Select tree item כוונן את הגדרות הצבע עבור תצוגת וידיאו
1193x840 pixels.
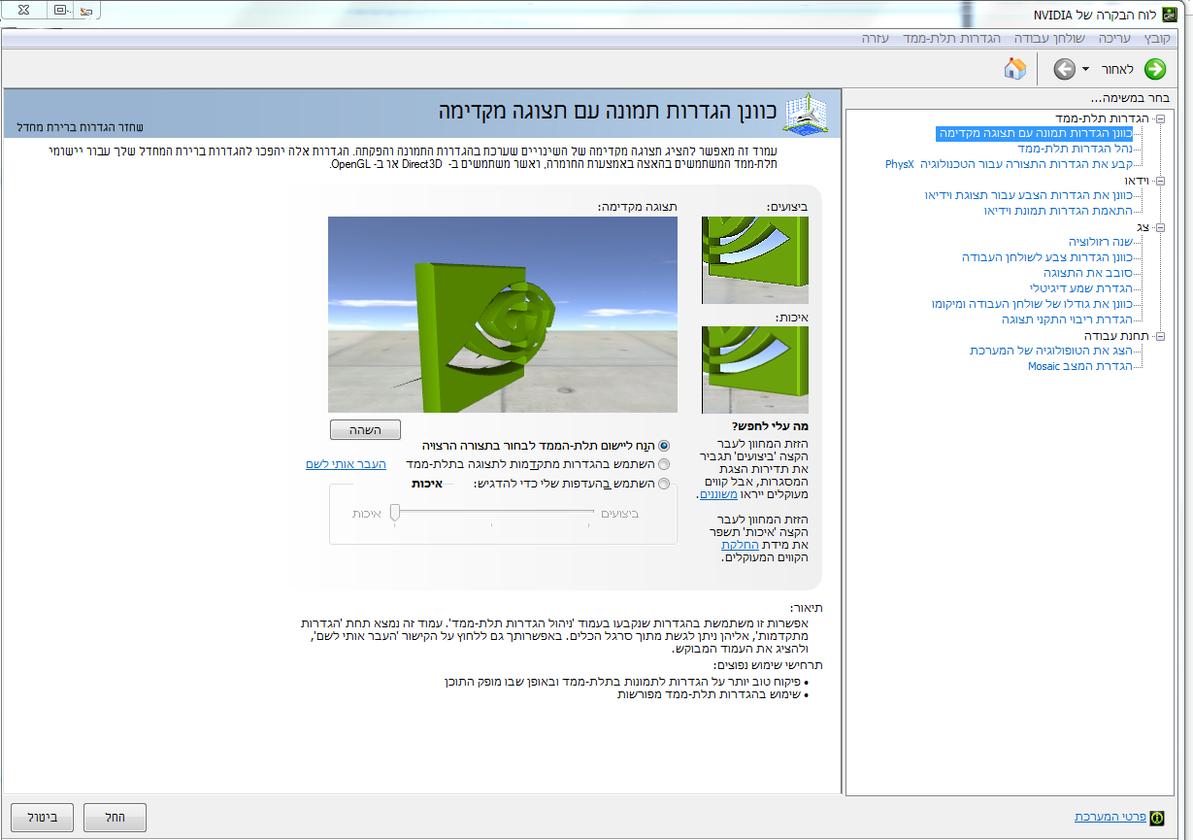point(1029,195)
